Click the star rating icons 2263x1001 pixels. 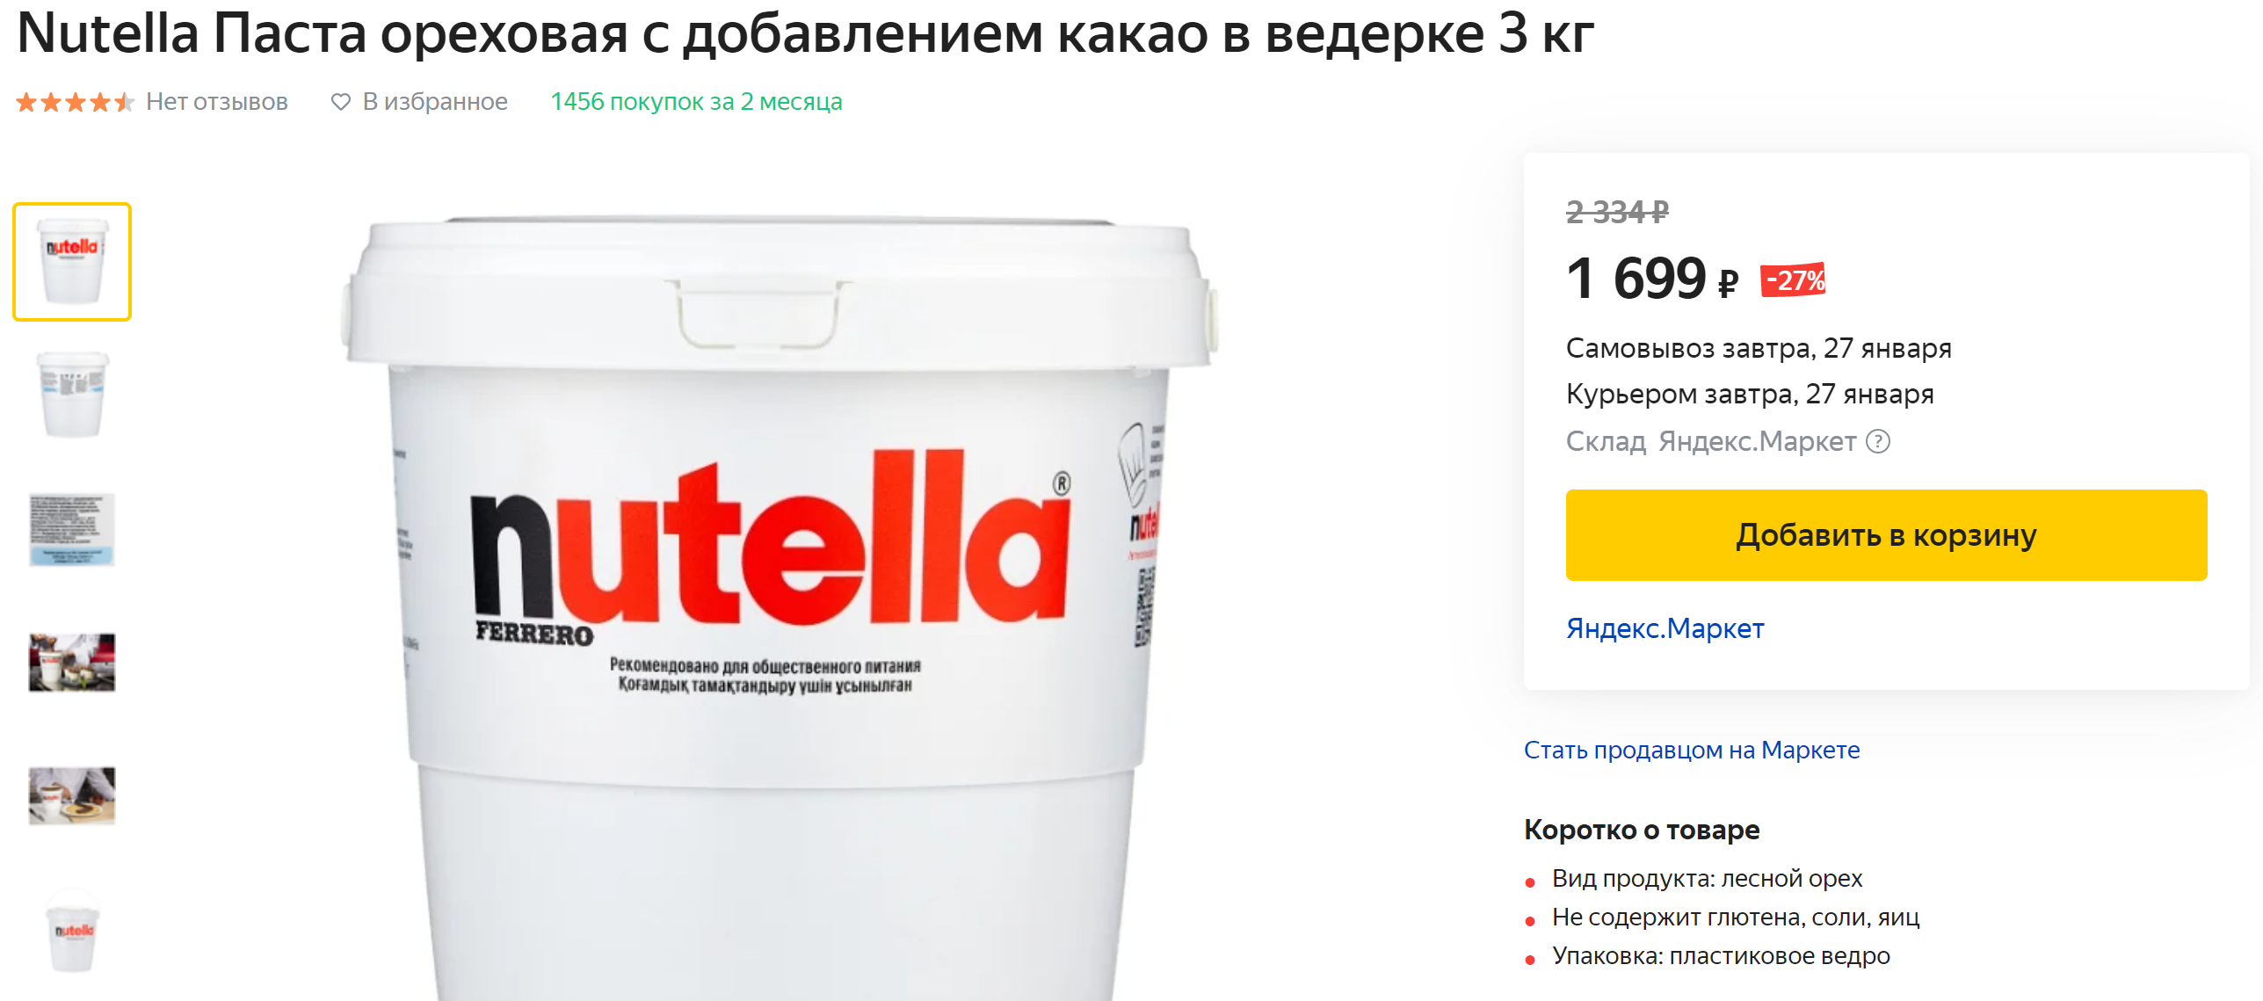point(75,102)
